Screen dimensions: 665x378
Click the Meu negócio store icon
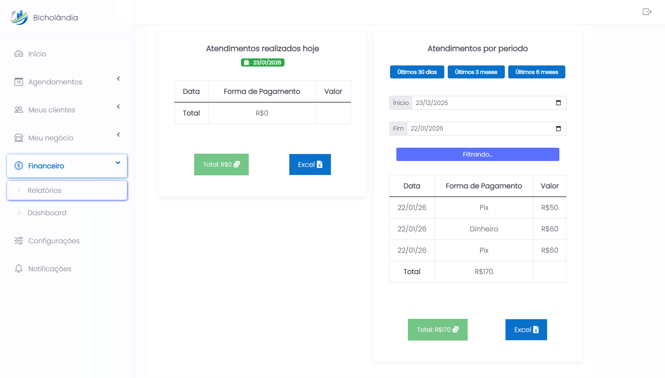(x=19, y=138)
